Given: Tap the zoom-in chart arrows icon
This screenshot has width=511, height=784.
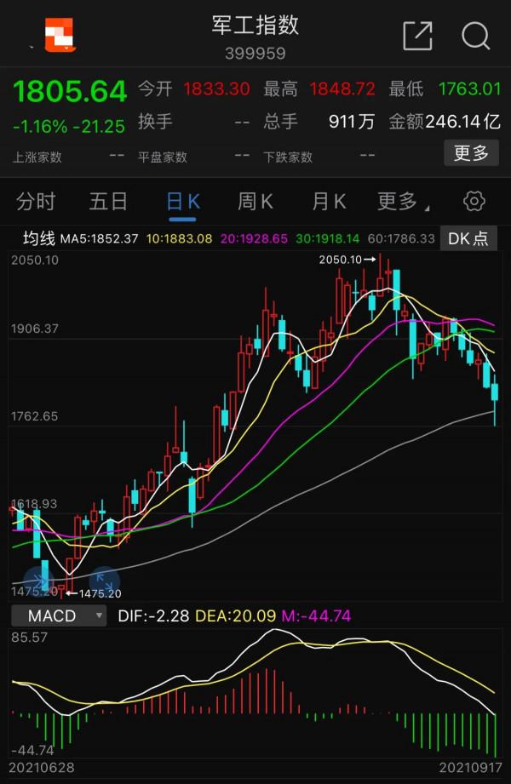Looking at the screenshot, I should pos(104,581).
